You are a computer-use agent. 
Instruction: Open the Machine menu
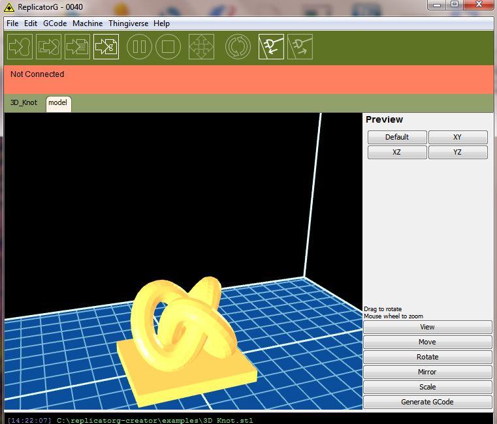pyautogui.click(x=88, y=23)
